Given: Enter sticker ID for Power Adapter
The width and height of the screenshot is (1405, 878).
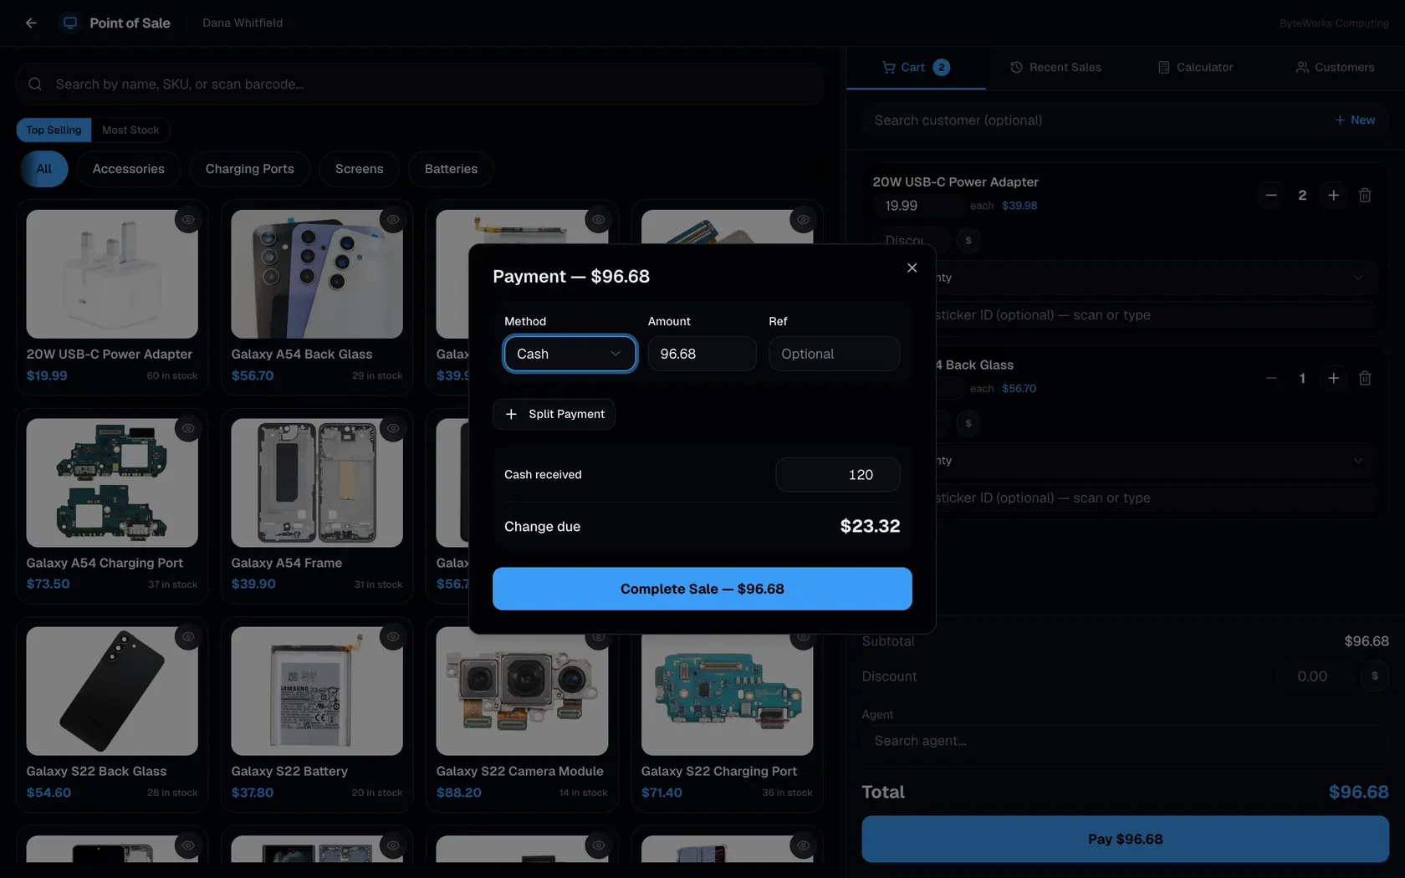Looking at the screenshot, I should [1155, 314].
